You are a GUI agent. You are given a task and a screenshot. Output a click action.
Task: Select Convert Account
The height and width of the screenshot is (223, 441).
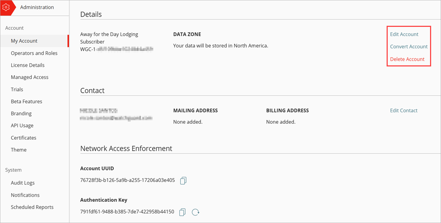click(x=409, y=46)
